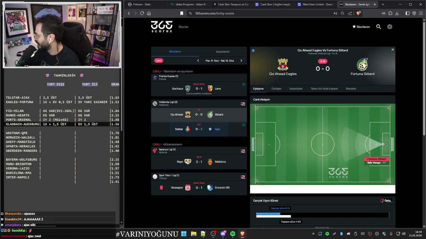The width and height of the screenshot is (426, 239).
Task: Bookmark this page
Action: [x=182, y=13]
